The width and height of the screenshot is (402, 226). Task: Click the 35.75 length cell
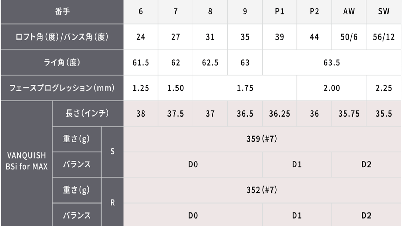point(349,114)
